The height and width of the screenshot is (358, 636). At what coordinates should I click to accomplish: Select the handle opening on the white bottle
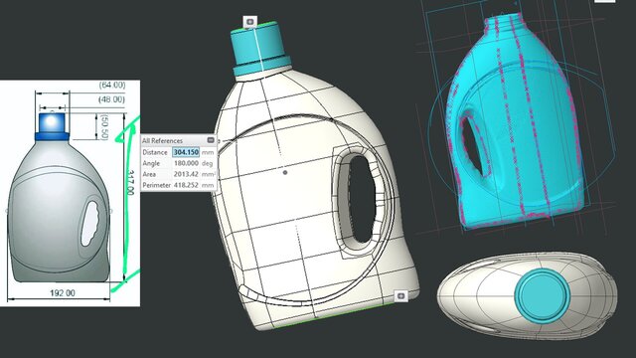(362, 198)
